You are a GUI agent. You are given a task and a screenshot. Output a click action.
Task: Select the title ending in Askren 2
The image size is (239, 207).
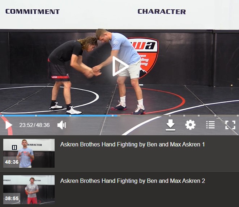tap(133, 181)
